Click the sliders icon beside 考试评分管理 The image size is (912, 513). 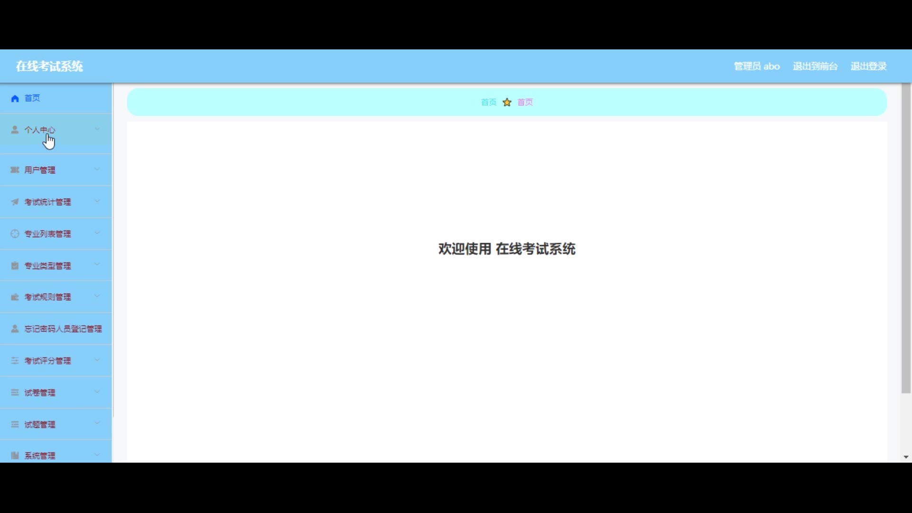[15, 361]
